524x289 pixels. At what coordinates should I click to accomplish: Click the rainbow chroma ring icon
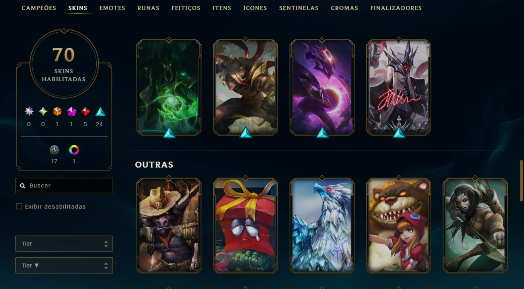pyautogui.click(x=74, y=150)
